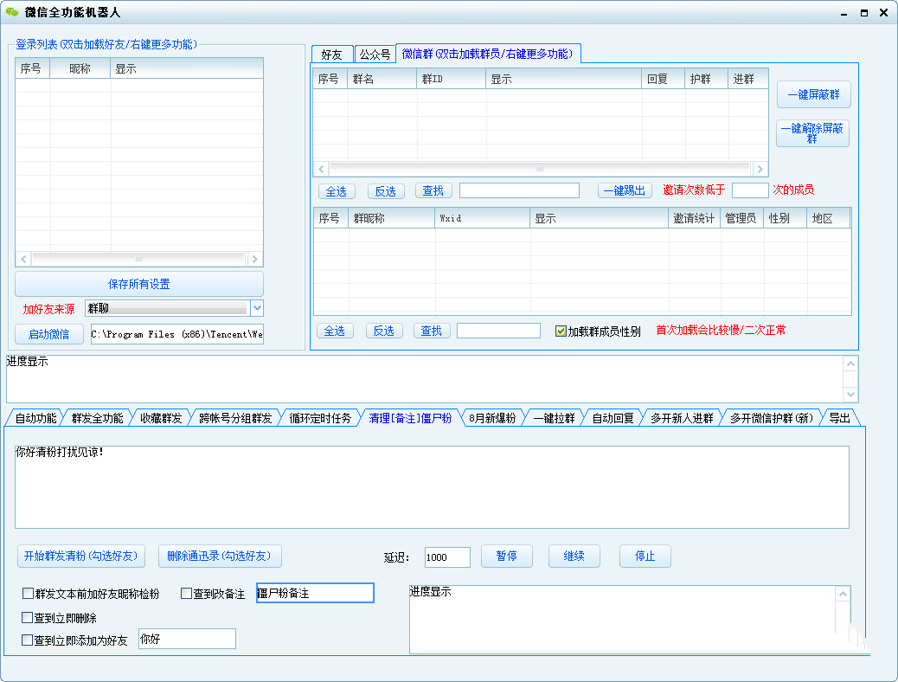
Task: Click Wxid column header
Action: 482,218
